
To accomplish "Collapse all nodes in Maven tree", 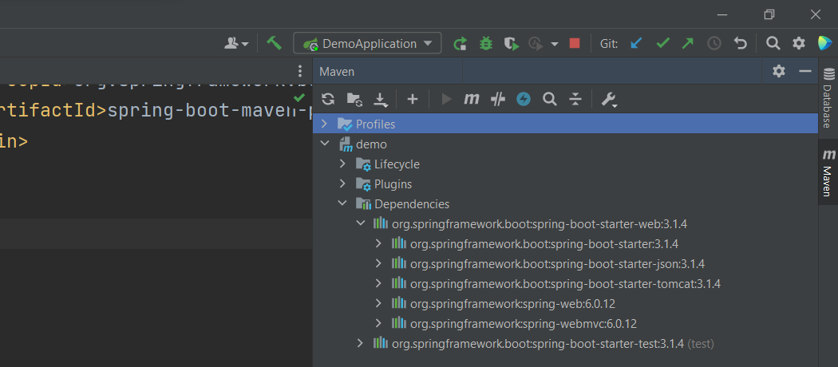I will tap(575, 99).
